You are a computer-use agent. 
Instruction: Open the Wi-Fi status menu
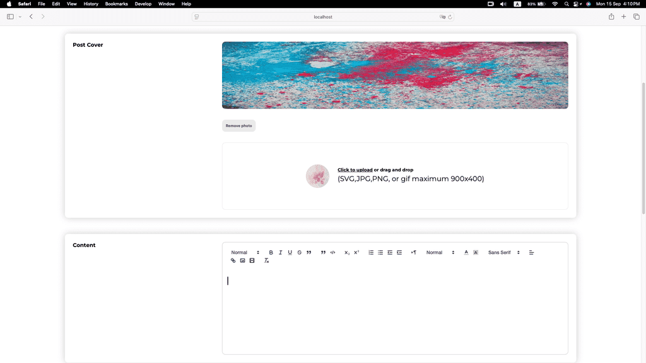[x=555, y=4]
